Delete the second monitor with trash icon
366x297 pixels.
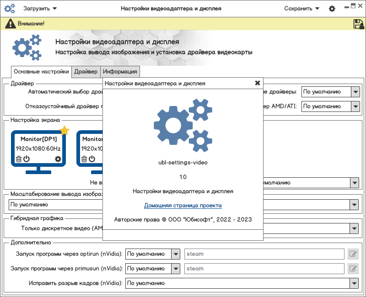[84, 159]
